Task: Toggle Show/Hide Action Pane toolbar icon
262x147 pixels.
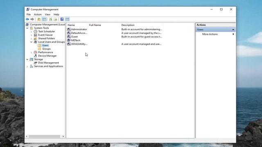Action: [67, 19]
